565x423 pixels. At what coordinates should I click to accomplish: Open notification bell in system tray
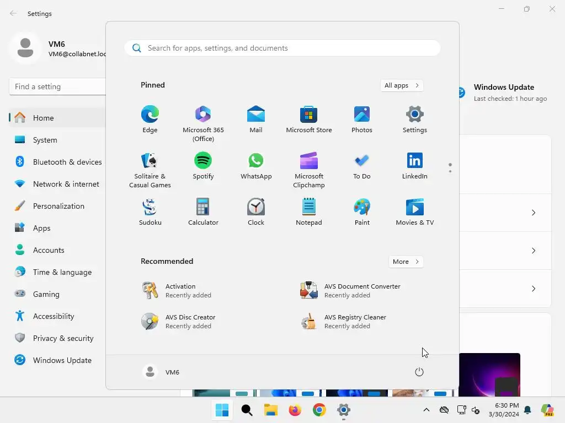click(x=527, y=410)
